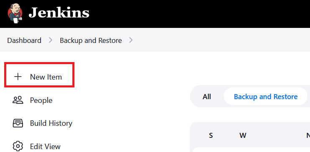Click the People group icon
The image size is (310, 152).
[18, 100]
